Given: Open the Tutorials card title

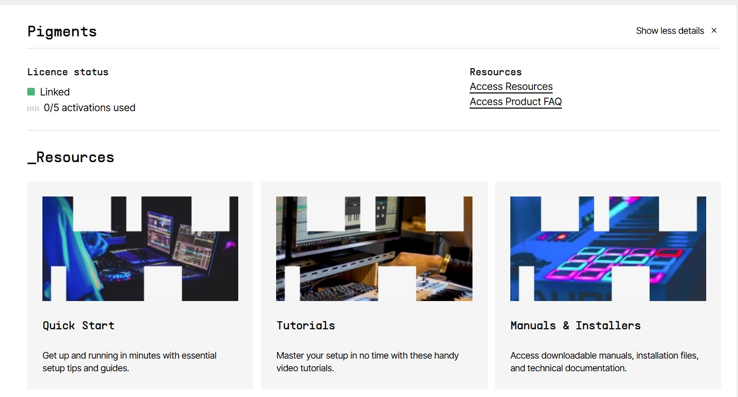Looking at the screenshot, I should tap(306, 325).
